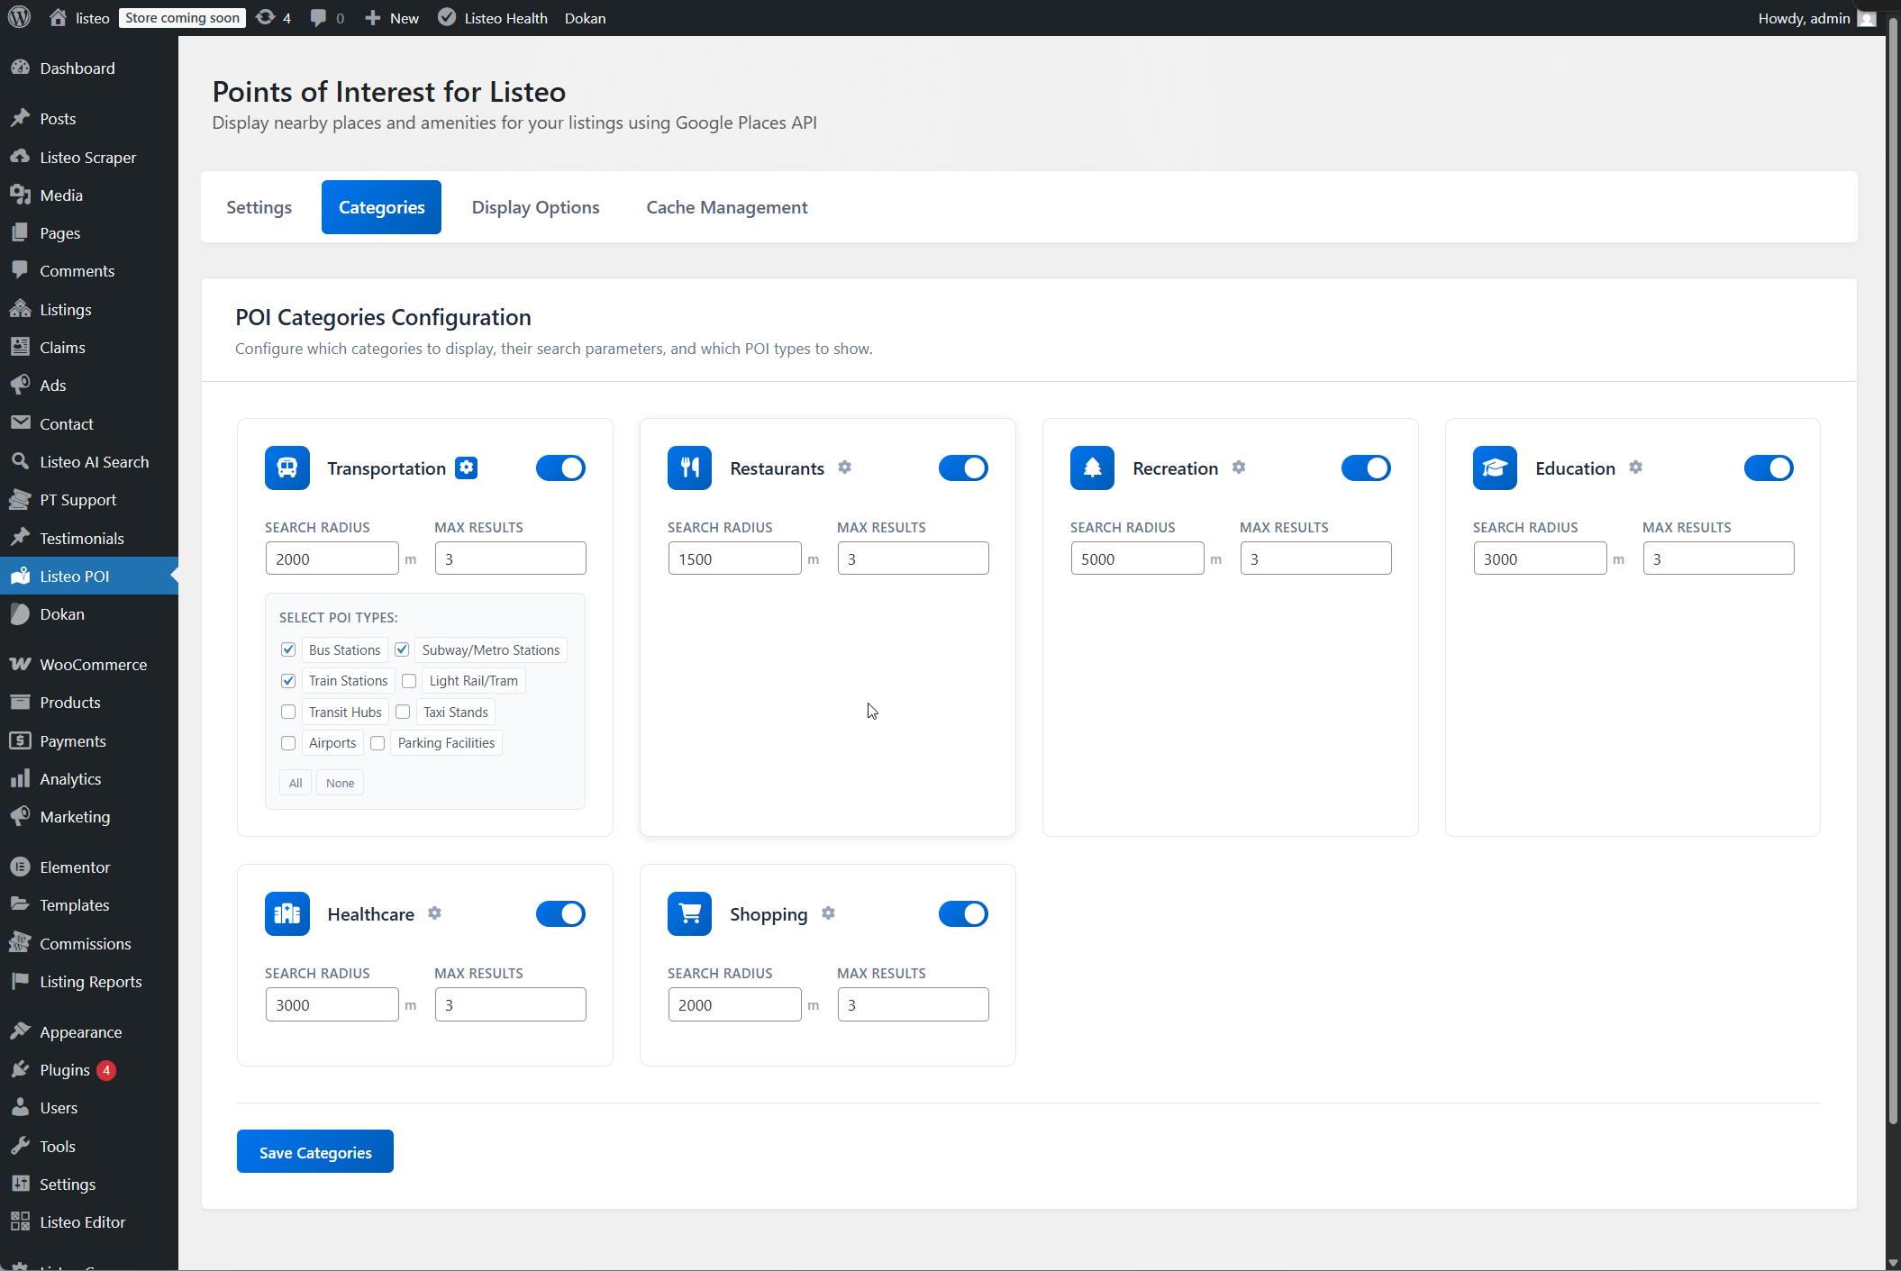This screenshot has width=1901, height=1271.
Task: Click the Shopping cart category icon
Action: tap(689, 913)
